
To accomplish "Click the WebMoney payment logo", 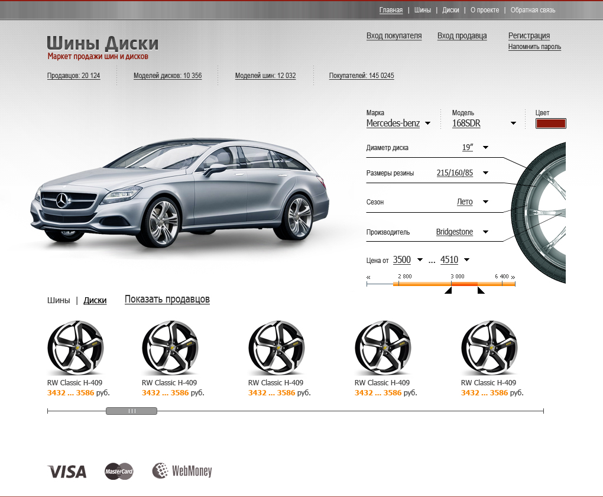I will (x=182, y=471).
